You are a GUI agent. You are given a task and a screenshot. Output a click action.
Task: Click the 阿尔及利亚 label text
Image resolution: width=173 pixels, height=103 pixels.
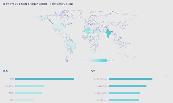pos(9,86)
